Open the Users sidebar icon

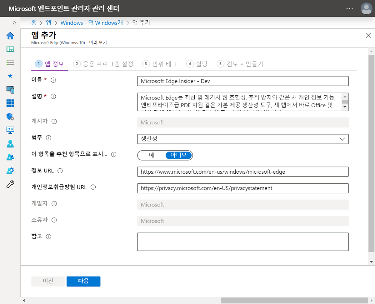point(10,144)
